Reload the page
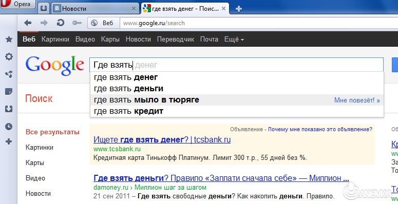The width and height of the screenshot is (398, 204). click(x=61, y=23)
